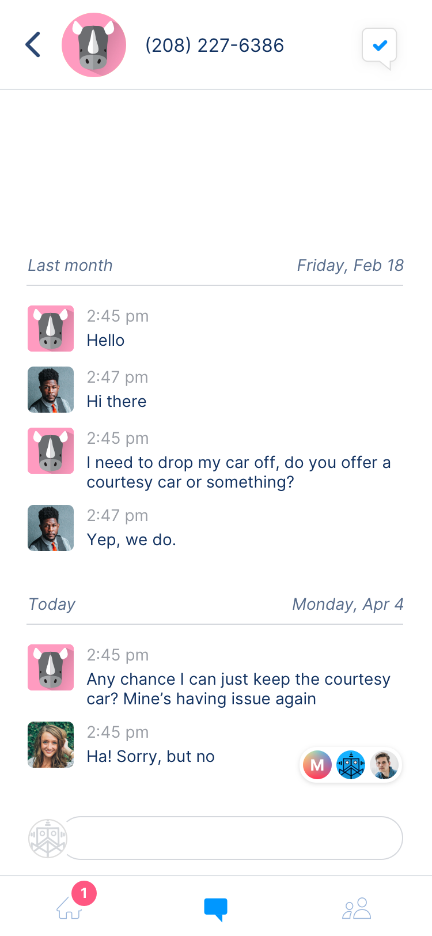Click the ship logo icon beside message input
The image size is (432, 936).
48,839
